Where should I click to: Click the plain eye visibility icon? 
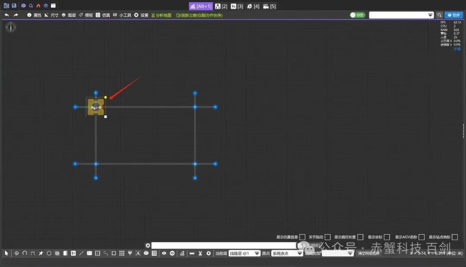pyautogui.click(x=164, y=253)
